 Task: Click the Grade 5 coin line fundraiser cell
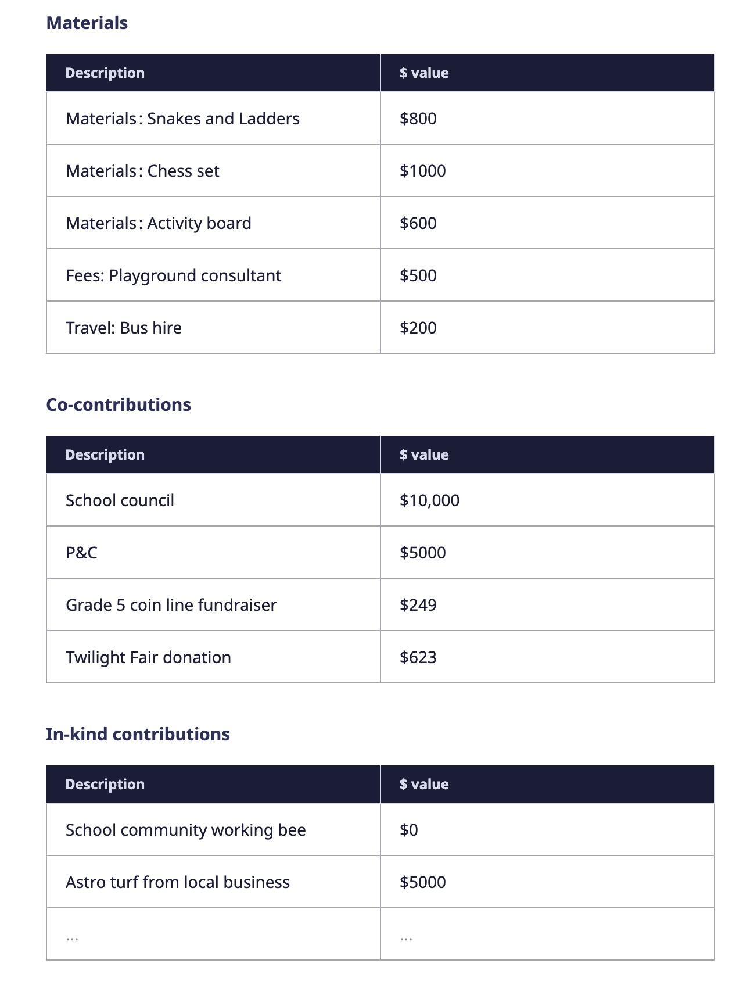171,605
